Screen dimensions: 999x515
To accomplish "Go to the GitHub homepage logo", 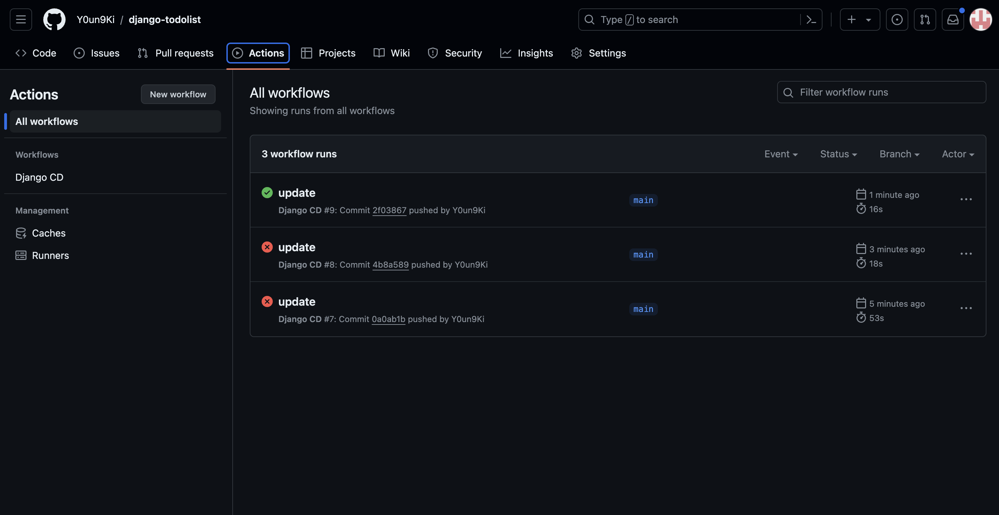I will (54, 20).
